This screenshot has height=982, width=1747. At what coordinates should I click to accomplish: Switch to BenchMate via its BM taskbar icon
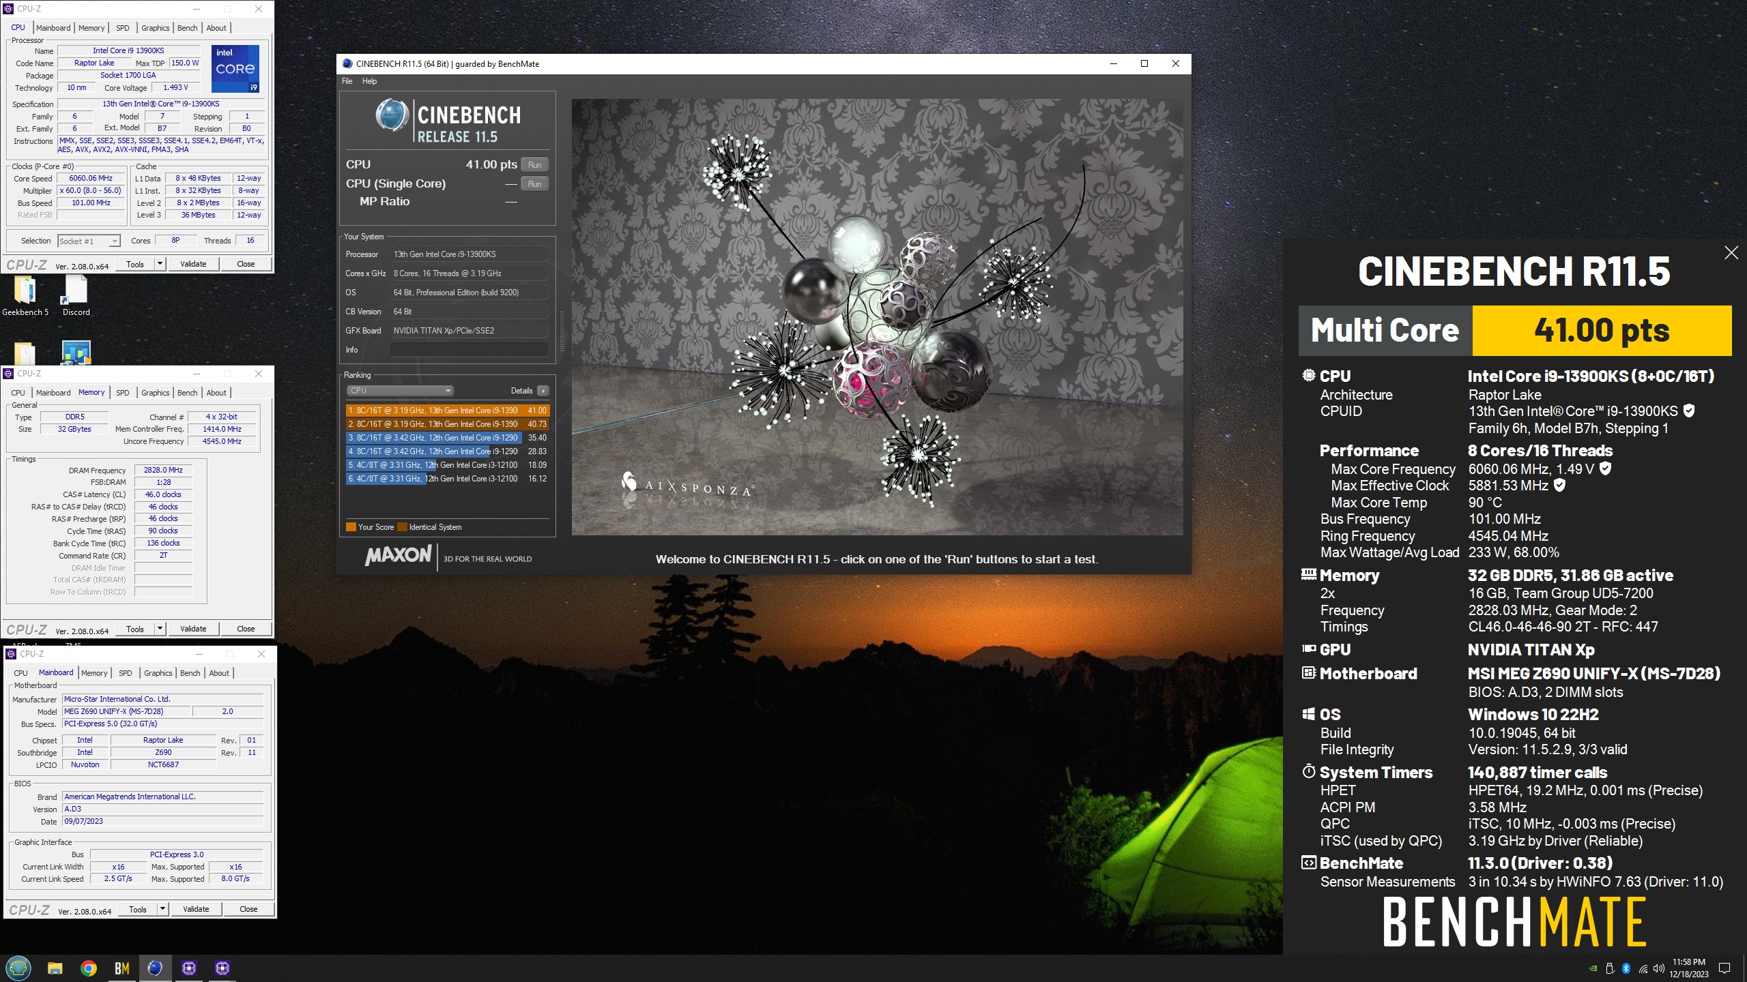point(121,968)
